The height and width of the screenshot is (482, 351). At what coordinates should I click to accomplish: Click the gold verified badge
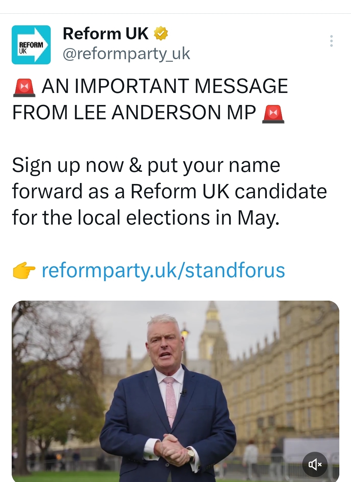pyautogui.click(x=161, y=33)
